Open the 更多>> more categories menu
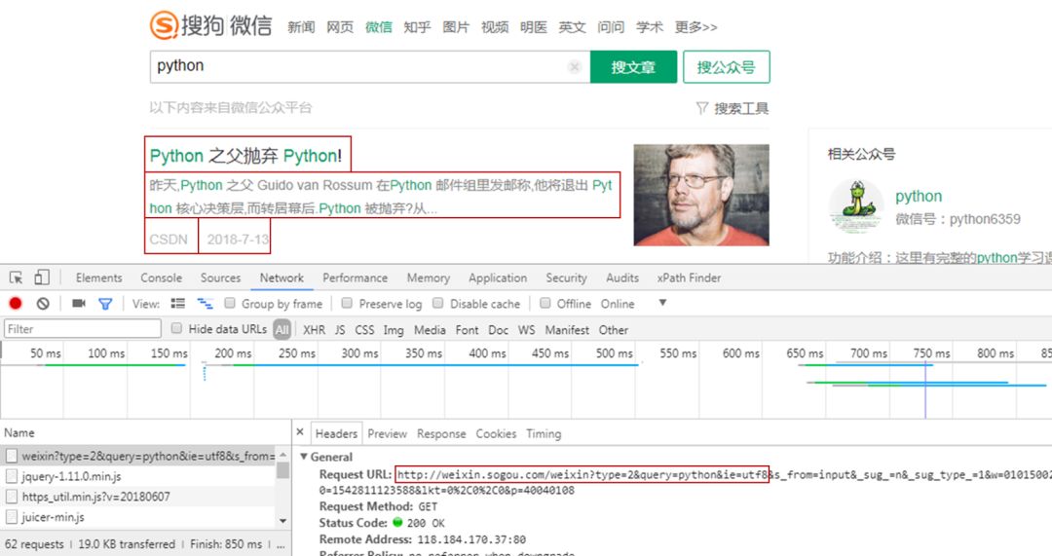Image resolution: width=1052 pixels, height=556 pixels. coord(695,27)
